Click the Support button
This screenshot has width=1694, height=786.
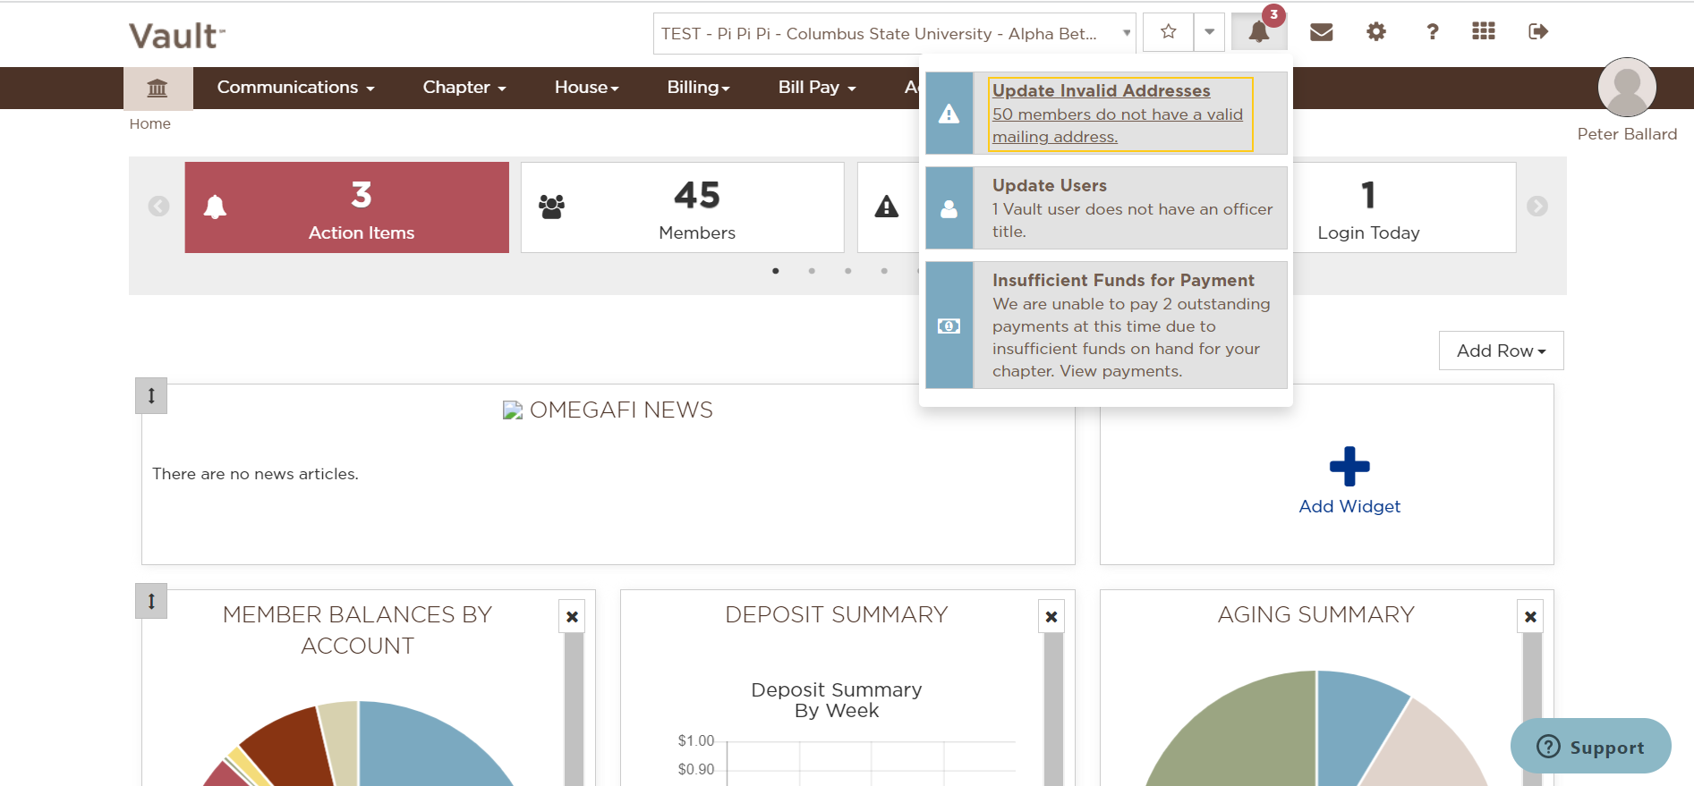[x=1590, y=747]
